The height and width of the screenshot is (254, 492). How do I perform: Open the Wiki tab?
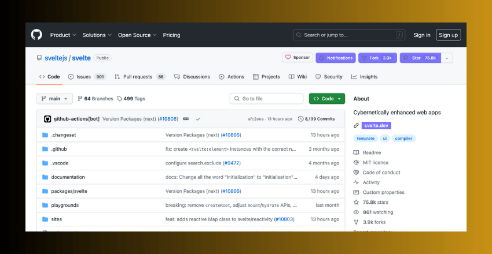(x=298, y=77)
